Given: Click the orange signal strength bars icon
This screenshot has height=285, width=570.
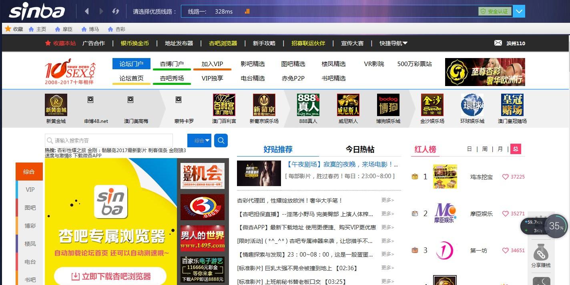Looking at the screenshot, I should [x=247, y=11].
